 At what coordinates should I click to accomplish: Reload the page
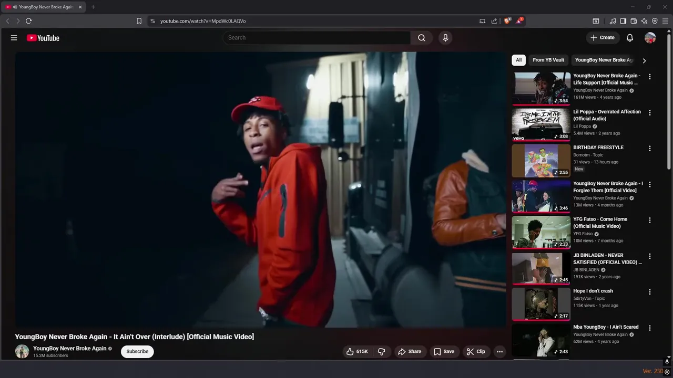pos(28,21)
